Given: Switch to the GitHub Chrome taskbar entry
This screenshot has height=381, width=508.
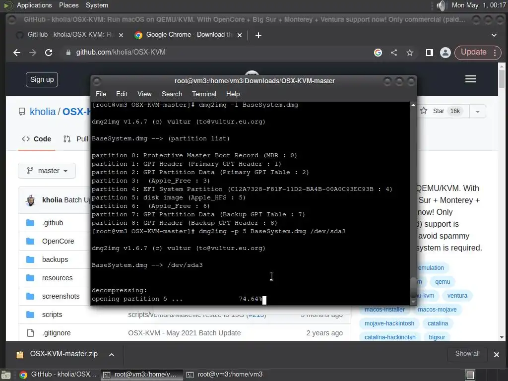Looking at the screenshot, I should click(58, 375).
